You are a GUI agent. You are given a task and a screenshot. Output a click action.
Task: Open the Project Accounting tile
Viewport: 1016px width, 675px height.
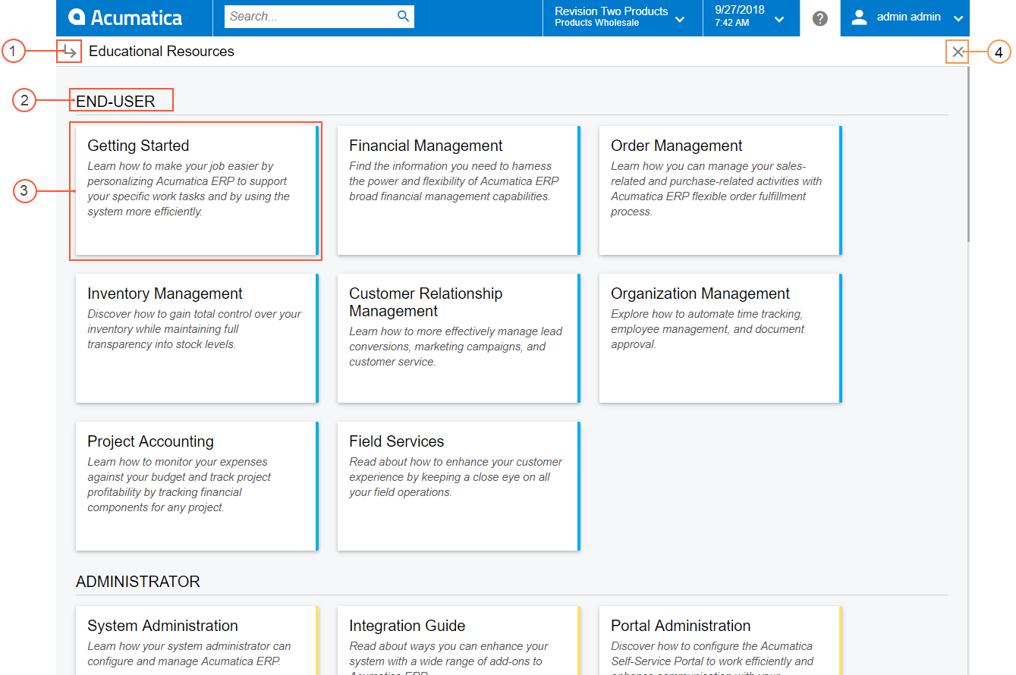(x=196, y=486)
